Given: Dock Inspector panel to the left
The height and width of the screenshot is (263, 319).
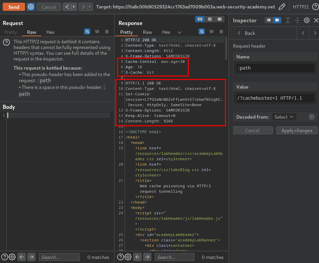Looking at the screenshot, I should (269, 20).
